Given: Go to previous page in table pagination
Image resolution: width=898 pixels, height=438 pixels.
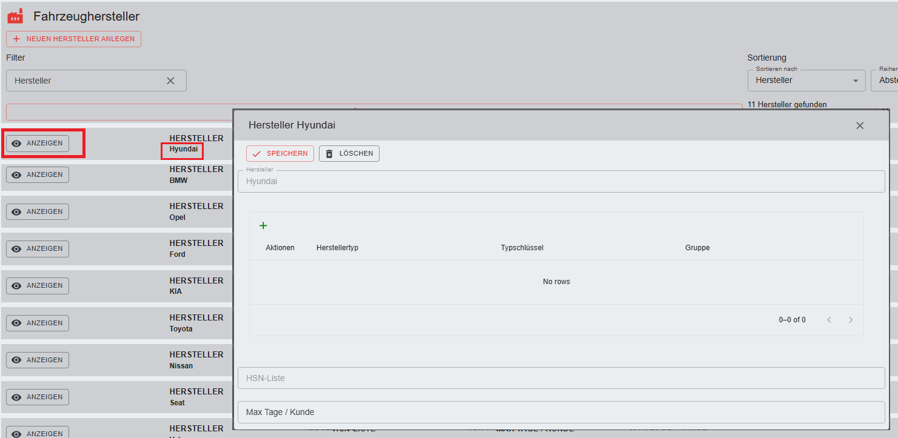Looking at the screenshot, I should 829,320.
